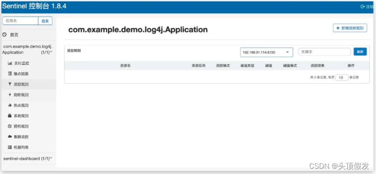The image size is (376, 174).
Task: Click the list icon for 机器列表
Action: point(10,147)
